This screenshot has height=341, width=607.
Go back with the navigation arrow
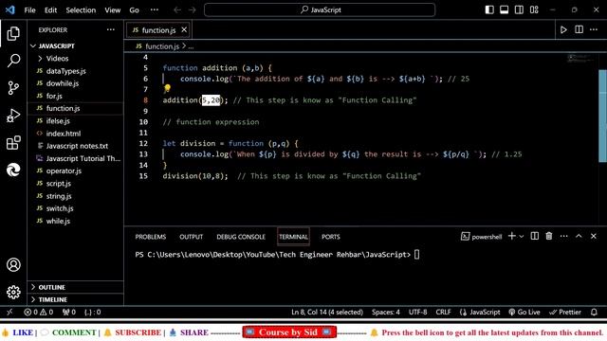tap(177, 10)
